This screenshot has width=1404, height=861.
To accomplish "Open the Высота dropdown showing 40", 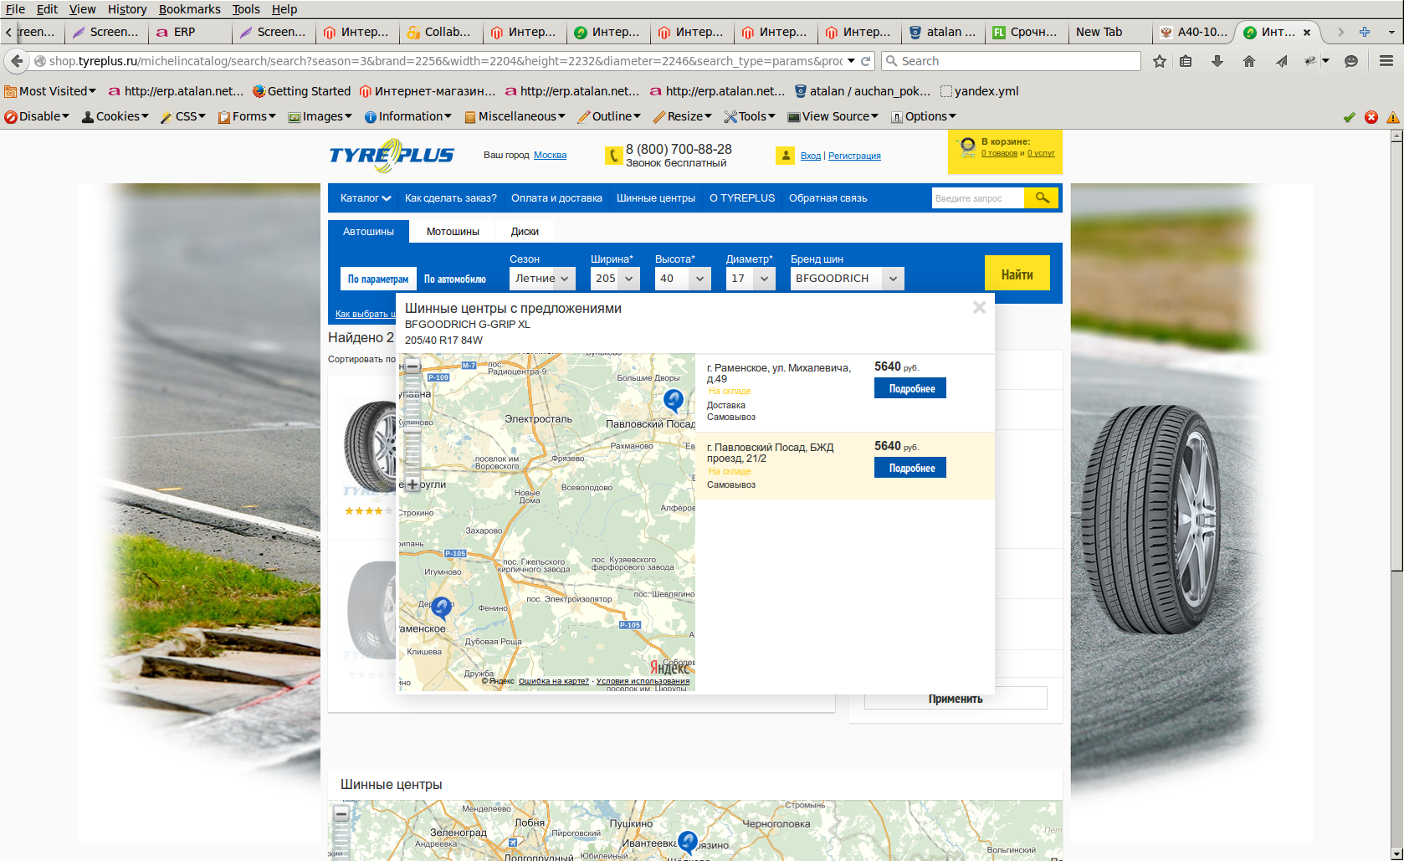I will pyautogui.click(x=683, y=279).
